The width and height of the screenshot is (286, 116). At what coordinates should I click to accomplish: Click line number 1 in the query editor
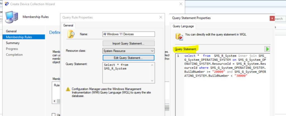pyautogui.click(x=178, y=56)
